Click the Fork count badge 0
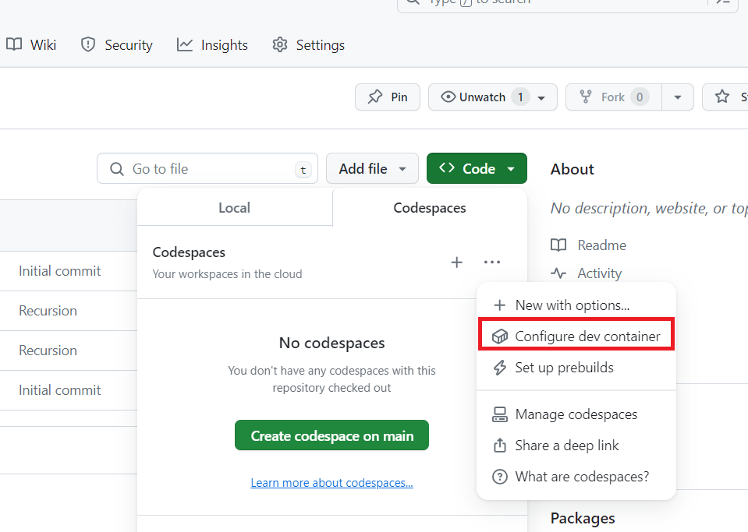This screenshot has width=748, height=532. (x=640, y=97)
